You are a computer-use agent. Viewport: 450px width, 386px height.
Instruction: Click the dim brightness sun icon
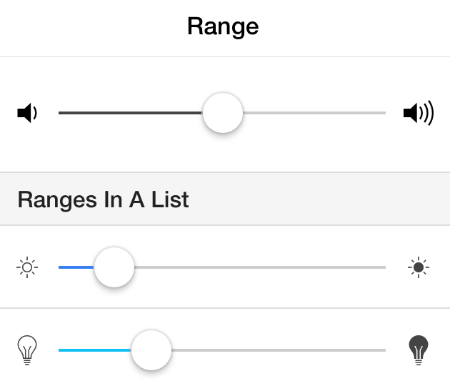point(27,267)
